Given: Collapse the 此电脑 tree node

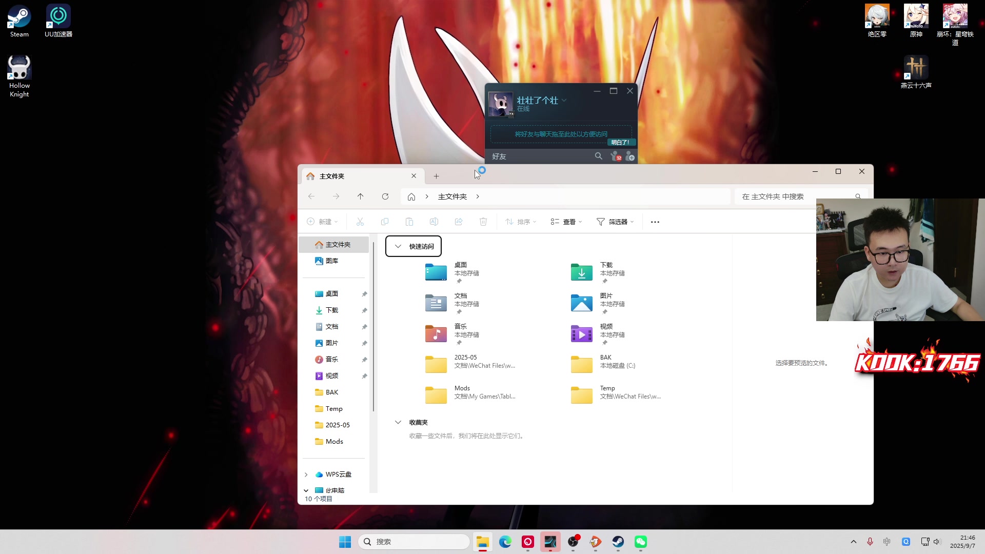Looking at the screenshot, I should tap(306, 490).
